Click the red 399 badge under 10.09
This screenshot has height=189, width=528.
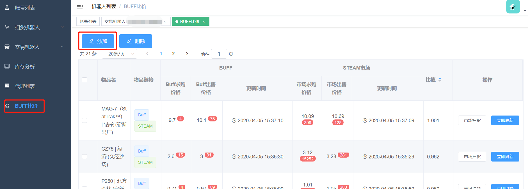click(x=308, y=123)
